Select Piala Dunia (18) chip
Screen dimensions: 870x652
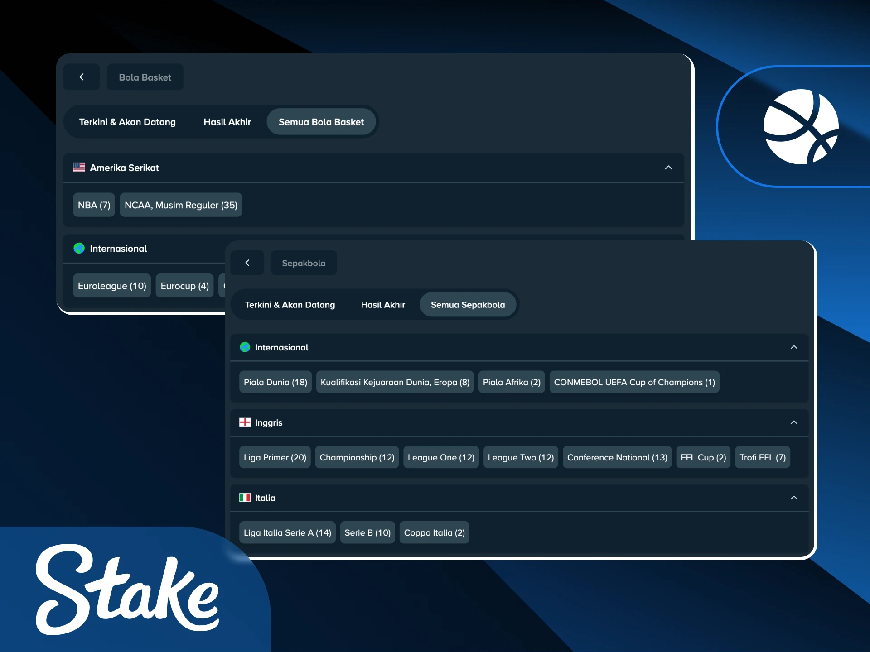(275, 382)
